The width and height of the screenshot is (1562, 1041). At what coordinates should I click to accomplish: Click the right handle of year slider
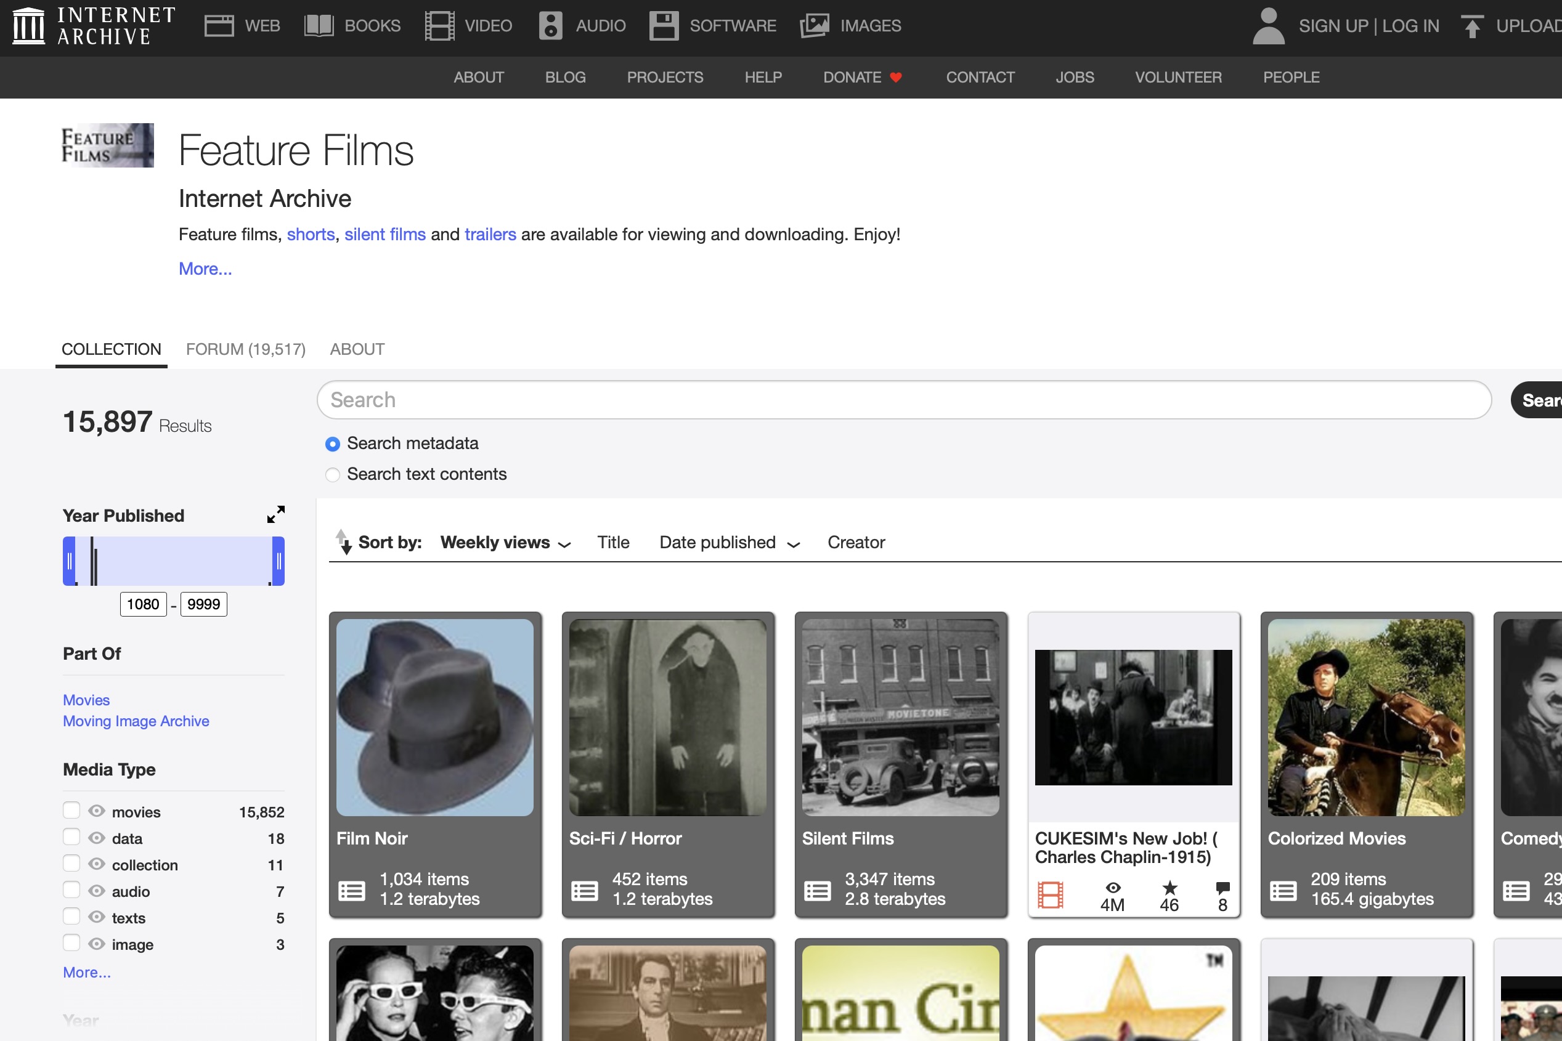point(279,561)
